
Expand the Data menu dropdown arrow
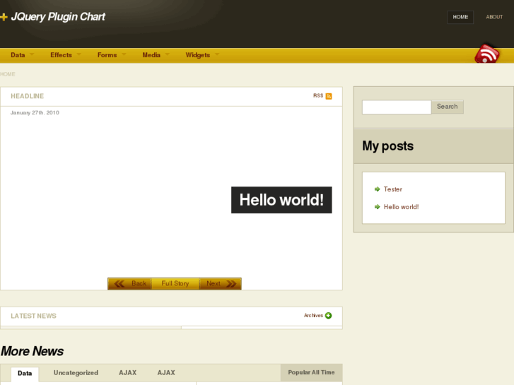[x=32, y=54]
